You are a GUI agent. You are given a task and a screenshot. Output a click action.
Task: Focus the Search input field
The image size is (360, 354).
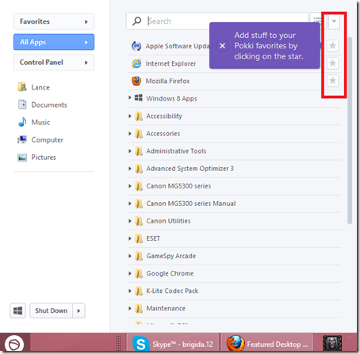(217, 21)
